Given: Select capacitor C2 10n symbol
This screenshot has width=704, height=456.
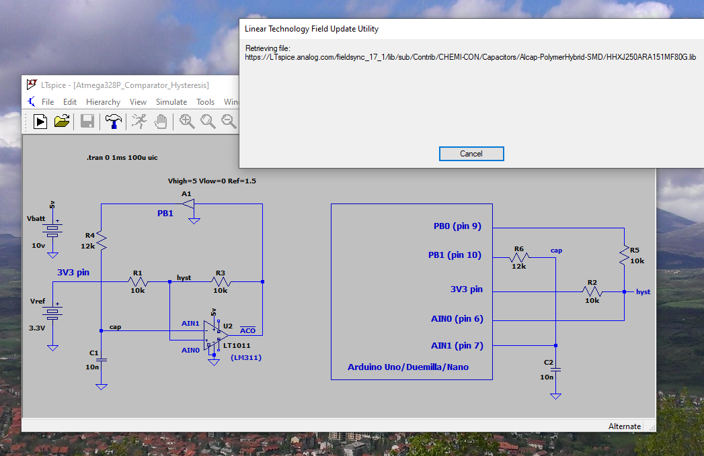Looking at the screenshot, I should (556, 369).
